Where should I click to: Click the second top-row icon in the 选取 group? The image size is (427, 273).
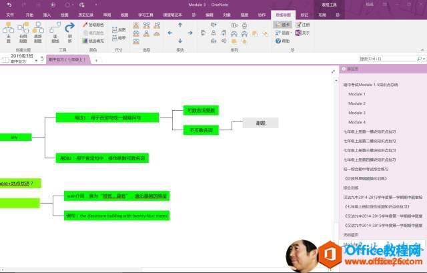pyautogui.click(x=147, y=25)
